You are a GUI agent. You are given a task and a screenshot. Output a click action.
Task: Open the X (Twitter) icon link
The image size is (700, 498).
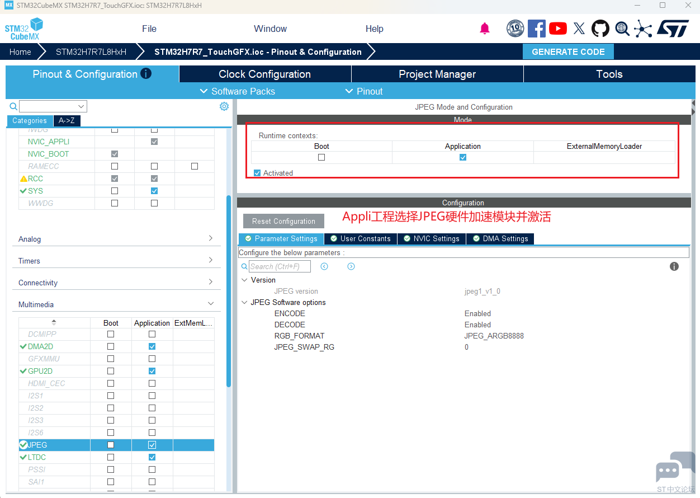pos(579,29)
